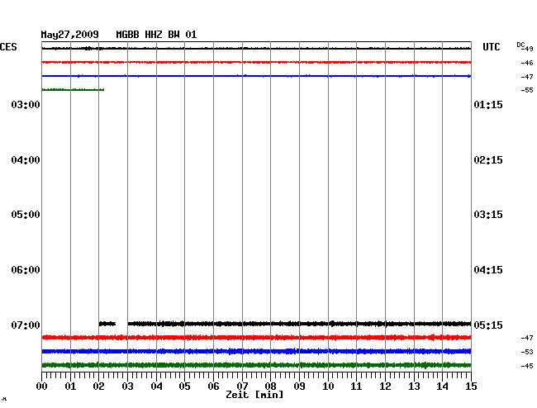Click the 08 minute tick label
This screenshot has height=408, width=537.
[270, 387]
